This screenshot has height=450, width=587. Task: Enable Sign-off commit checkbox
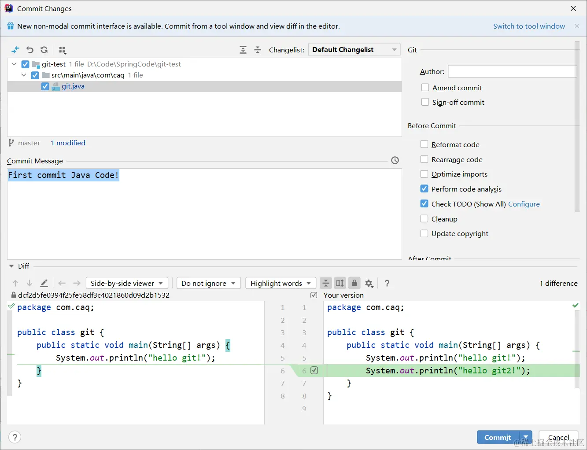click(x=425, y=102)
